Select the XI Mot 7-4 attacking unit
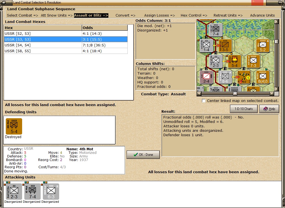The width and height of the screenshot is (285, 208). 32,192
